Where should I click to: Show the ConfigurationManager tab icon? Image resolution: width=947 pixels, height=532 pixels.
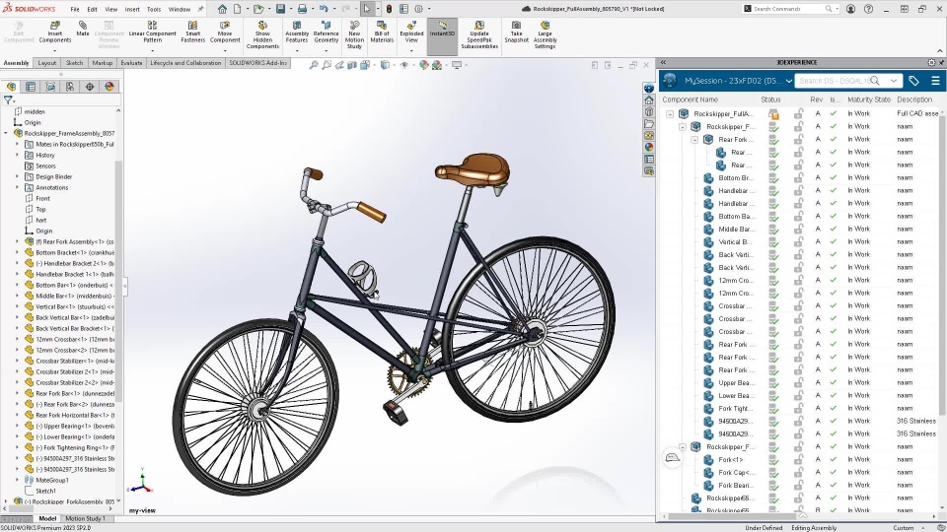(x=50, y=87)
